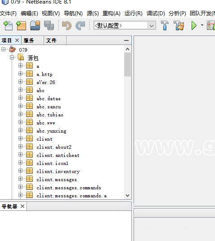The width and height of the screenshot is (215, 241).
Task: Minimize the projects panel group
Action: pos(126,40)
